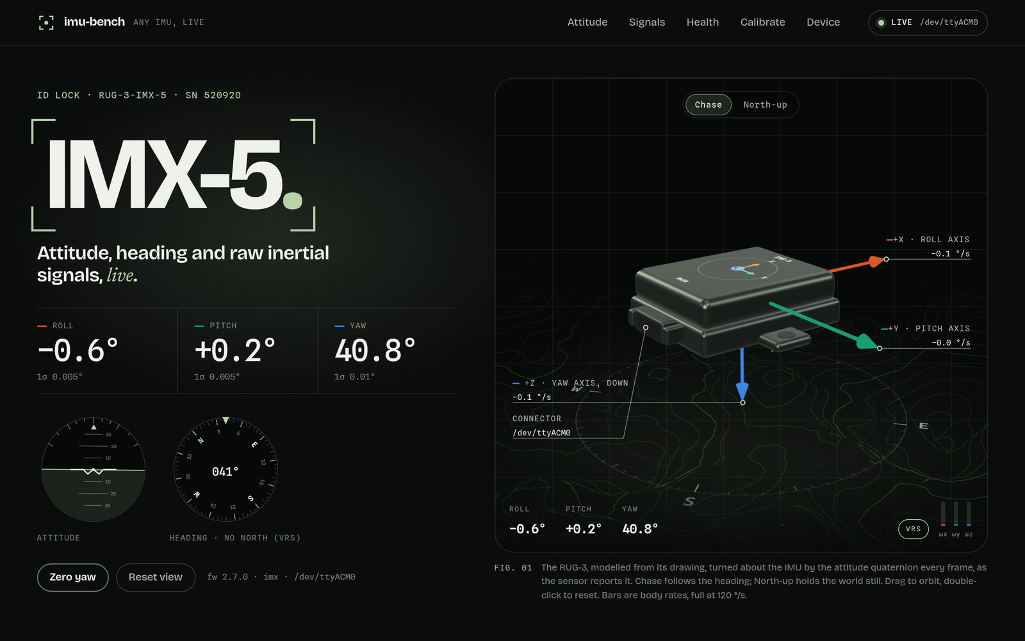Click the "1σ 0.01°" yaw uncertainty text
1025x641 pixels.
point(355,377)
